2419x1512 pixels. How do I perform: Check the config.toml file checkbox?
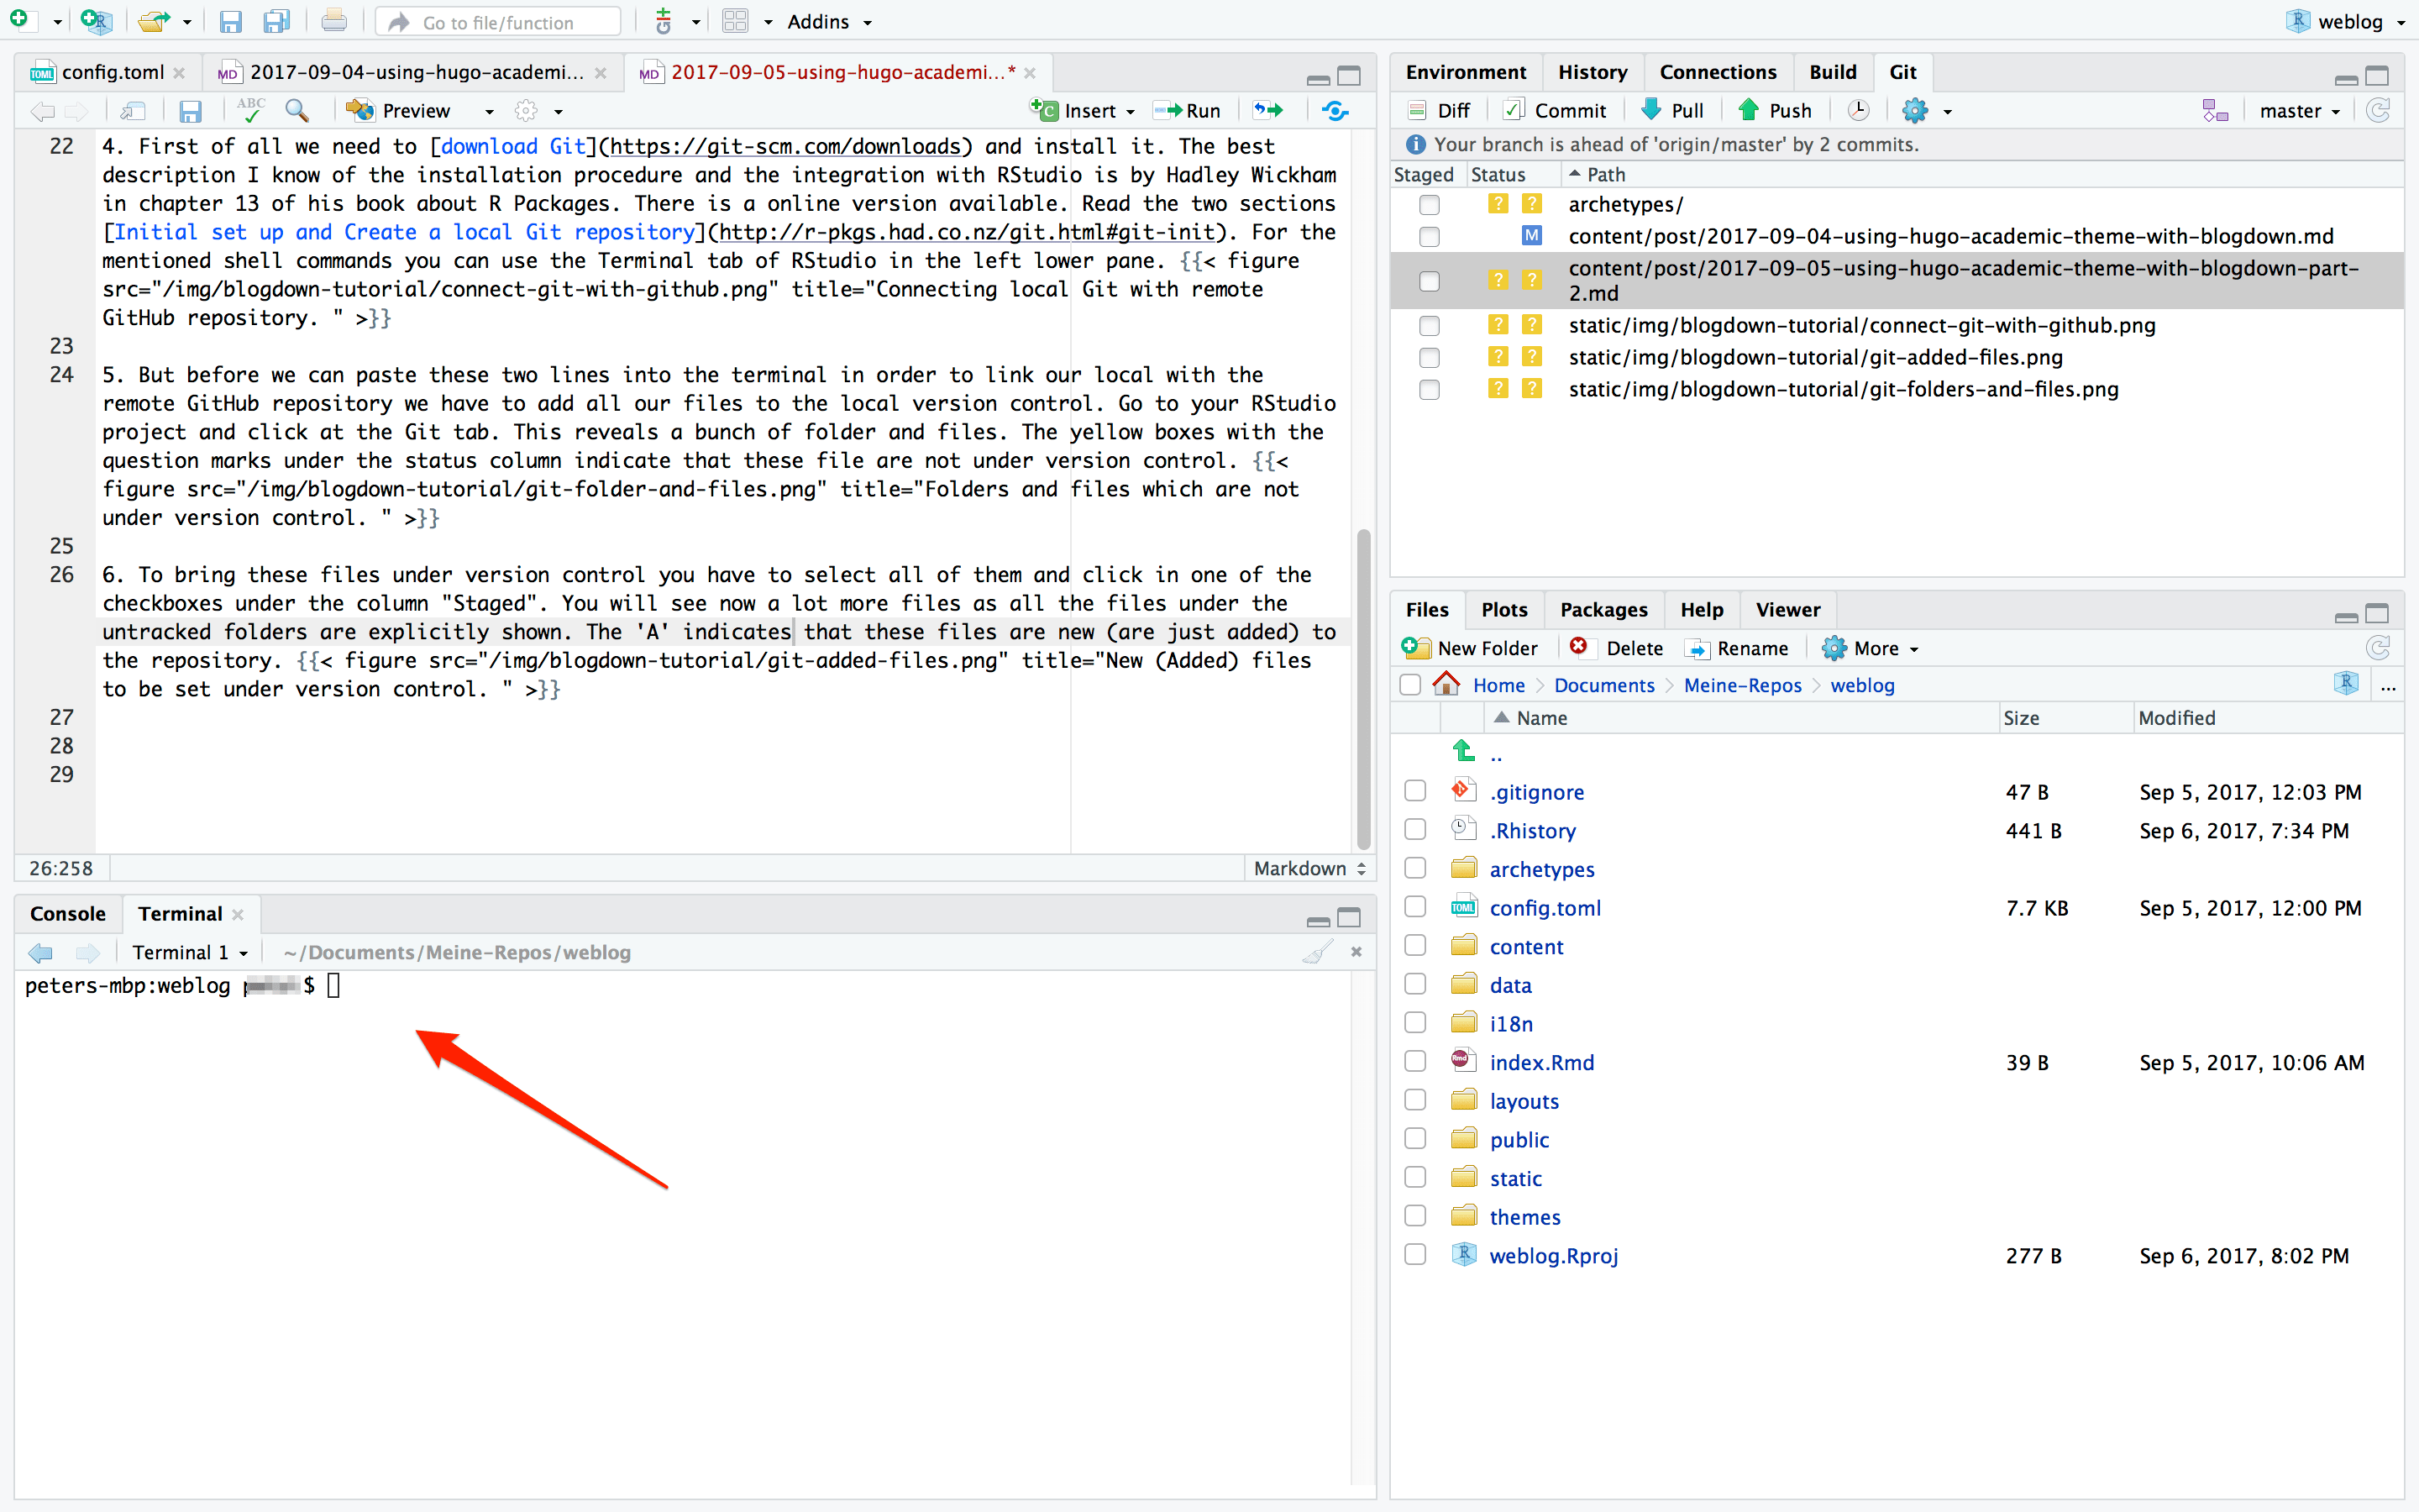1414,907
